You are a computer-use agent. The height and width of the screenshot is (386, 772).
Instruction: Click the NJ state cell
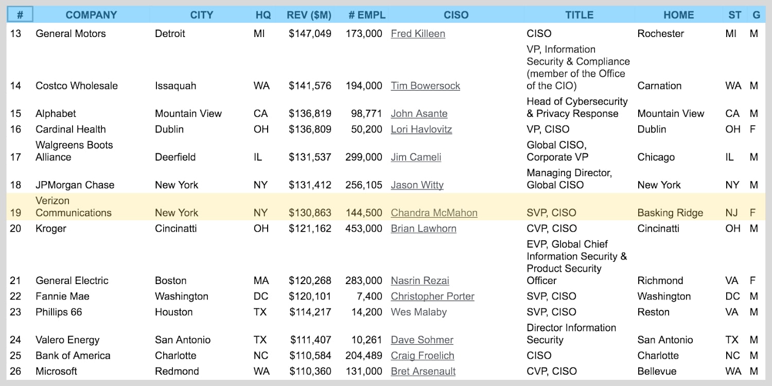[731, 213]
